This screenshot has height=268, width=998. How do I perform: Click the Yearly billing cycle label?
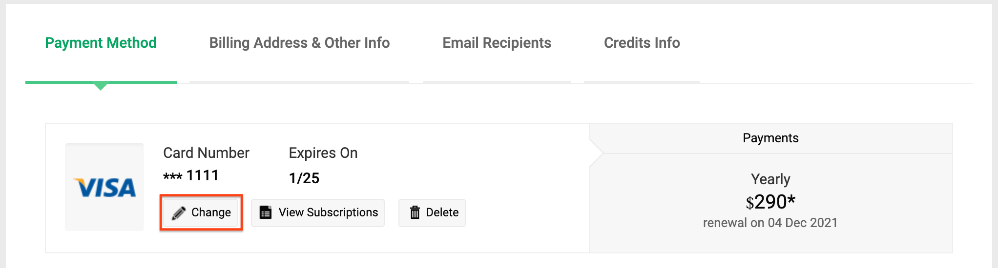click(770, 179)
